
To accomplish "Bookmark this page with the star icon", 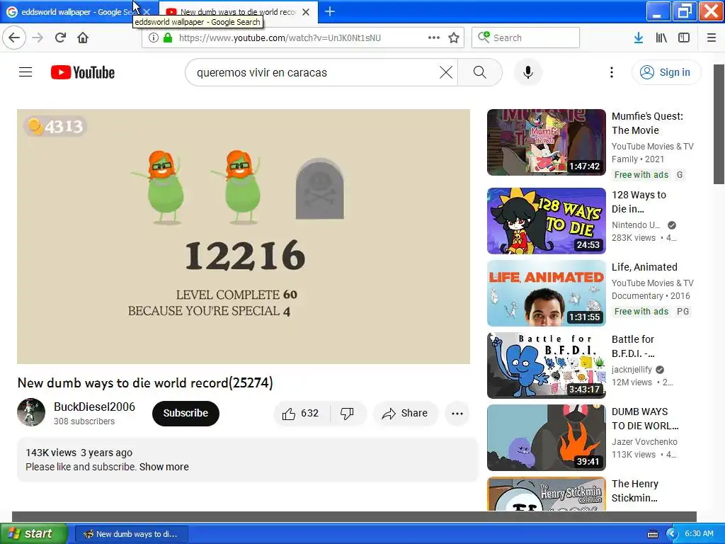I will pyautogui.click(x=454, y=38).
